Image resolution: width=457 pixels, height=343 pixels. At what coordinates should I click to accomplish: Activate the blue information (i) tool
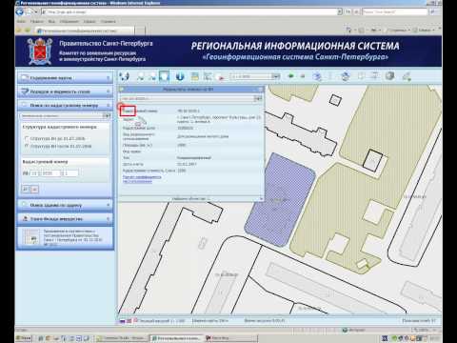[180, 76]
